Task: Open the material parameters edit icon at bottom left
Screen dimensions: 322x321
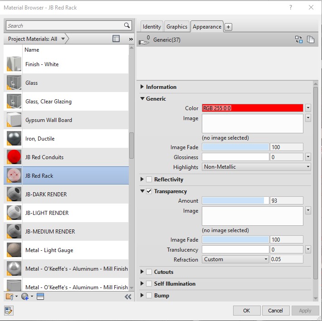Action: 9,311
